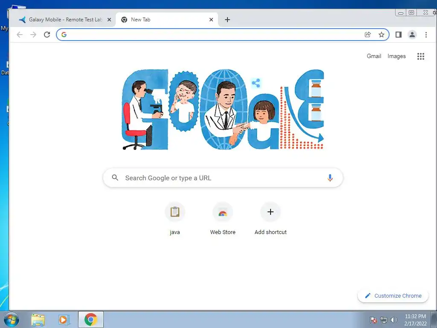Screen dimensions: 437x328
Task: Open the Action Center flag icon
Action: point(373,320)
